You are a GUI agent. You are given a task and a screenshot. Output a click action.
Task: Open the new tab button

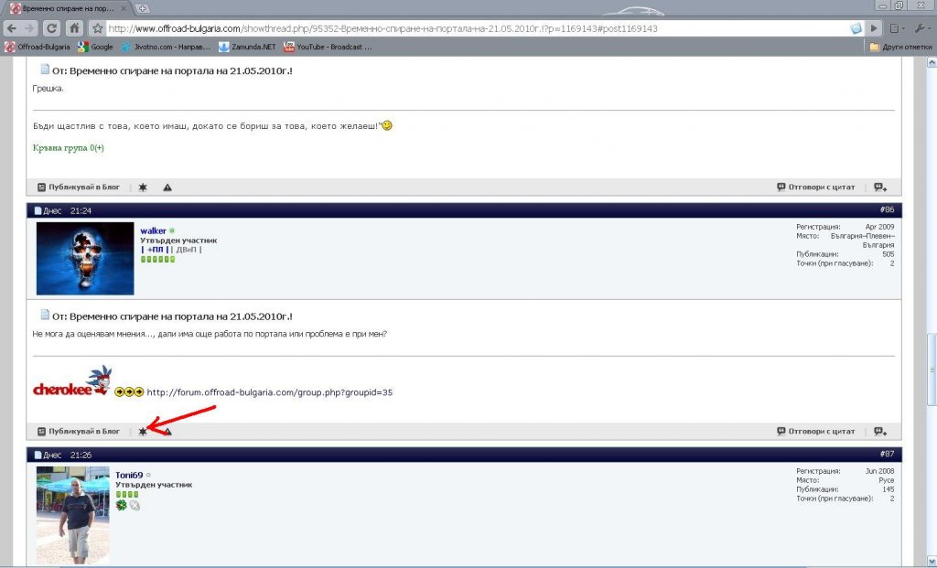pos(142,8)
